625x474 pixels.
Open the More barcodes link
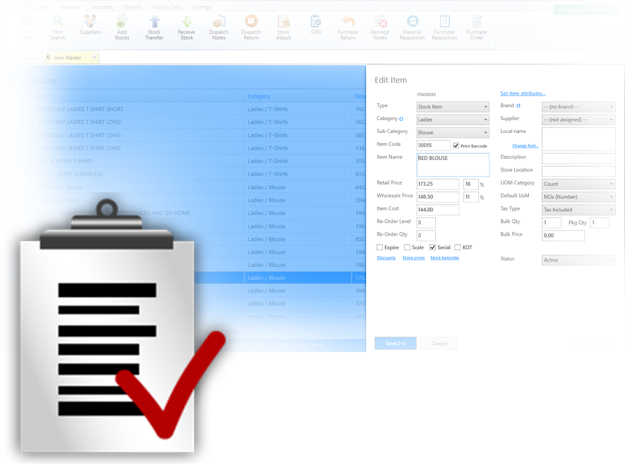445,258
